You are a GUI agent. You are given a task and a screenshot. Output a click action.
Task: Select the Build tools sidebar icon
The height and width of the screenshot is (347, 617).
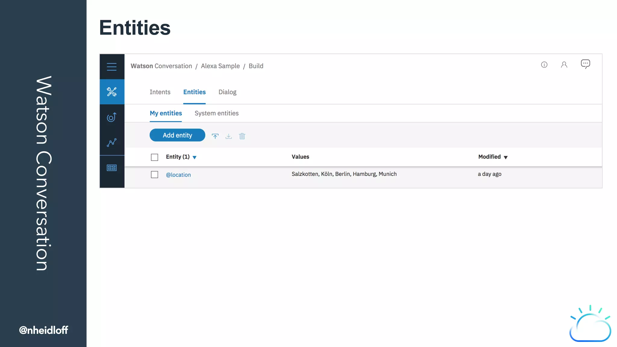point(111,92)
